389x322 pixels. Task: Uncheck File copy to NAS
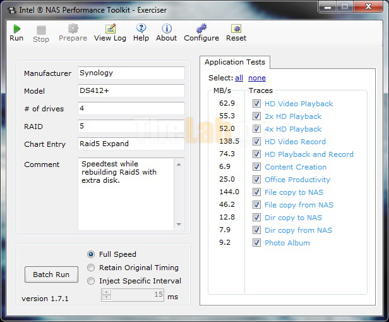click(x=256, y=192)
